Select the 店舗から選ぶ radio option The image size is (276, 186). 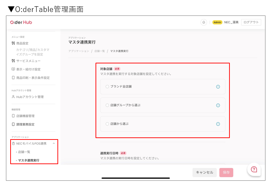tap(107, 124)
